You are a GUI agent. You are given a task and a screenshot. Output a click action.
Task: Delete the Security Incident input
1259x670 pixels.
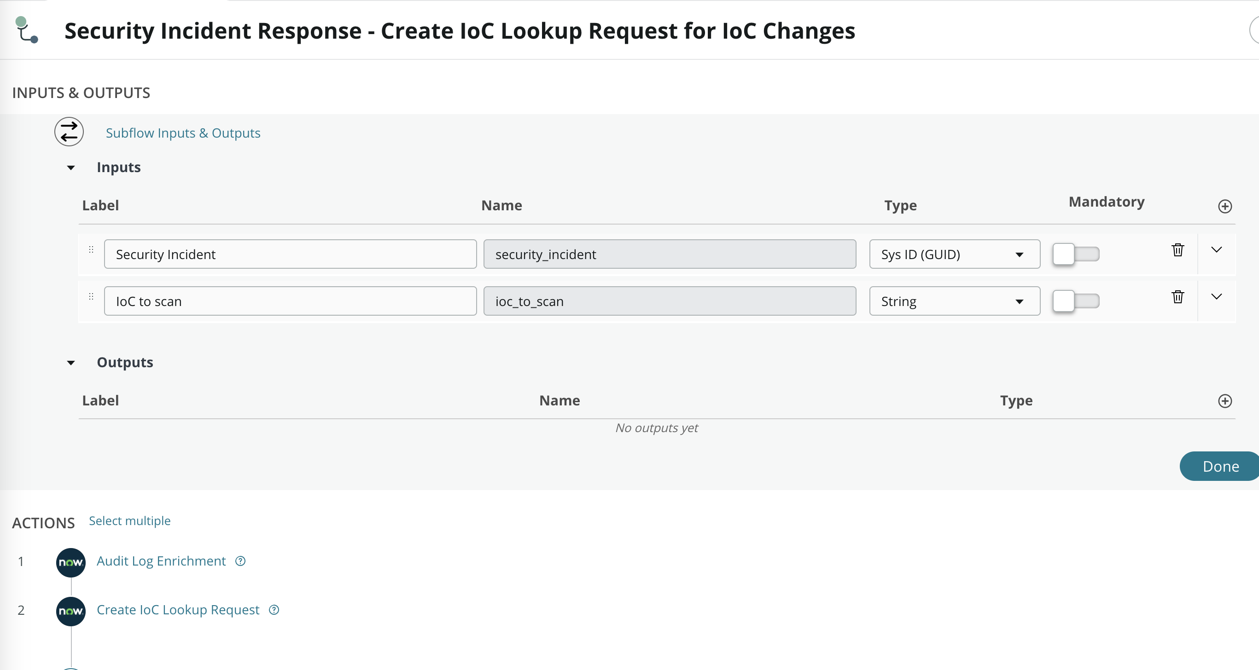coord(1178,249)
